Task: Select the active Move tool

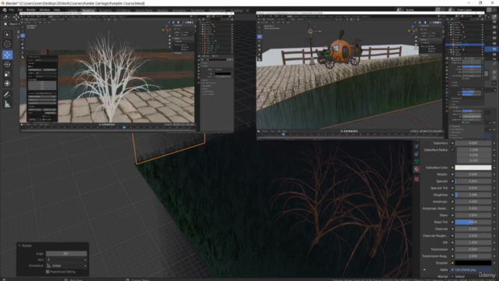Action: click(7, 55)
